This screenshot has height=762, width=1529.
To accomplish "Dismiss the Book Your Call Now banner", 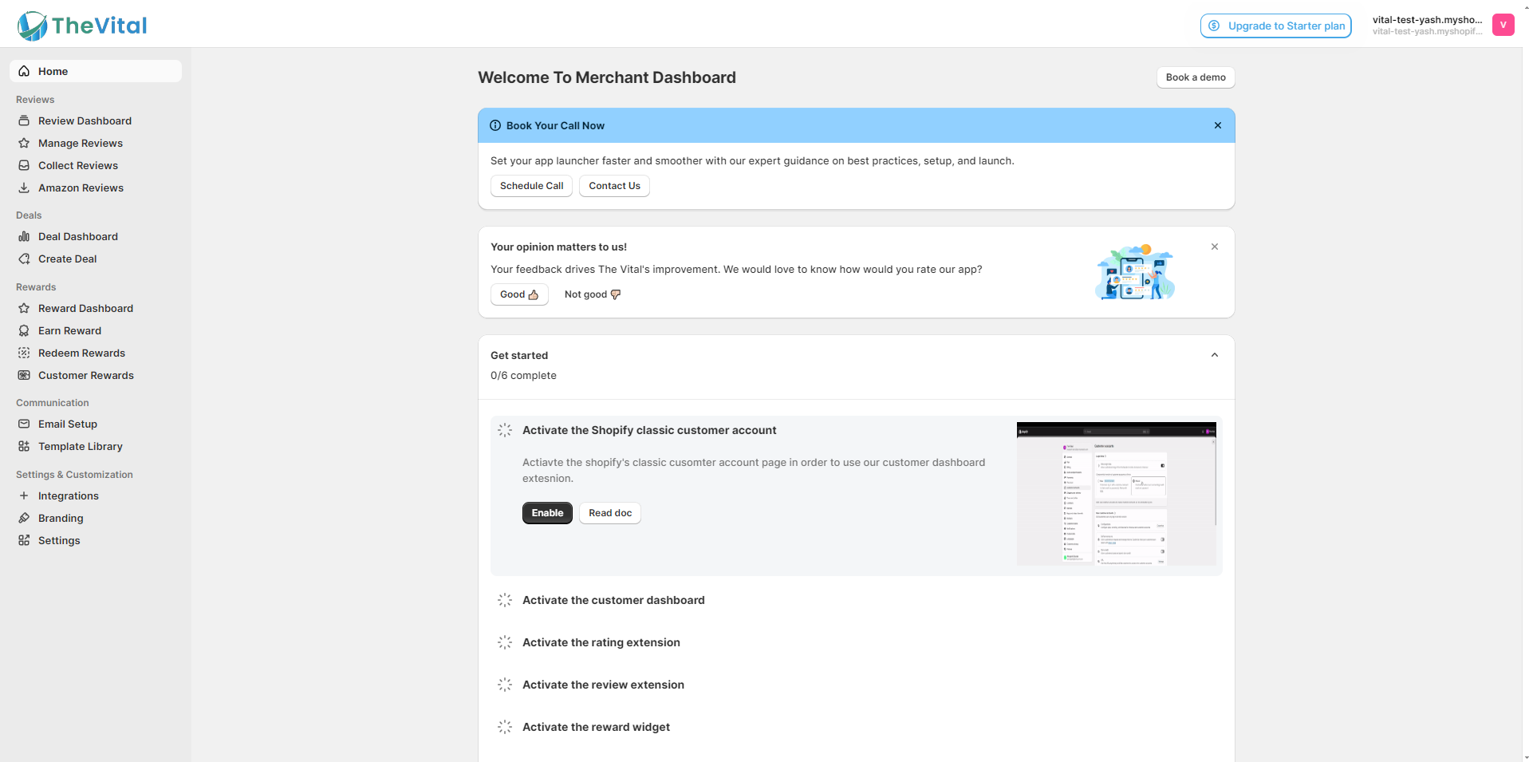I will tap(1217, 125).
